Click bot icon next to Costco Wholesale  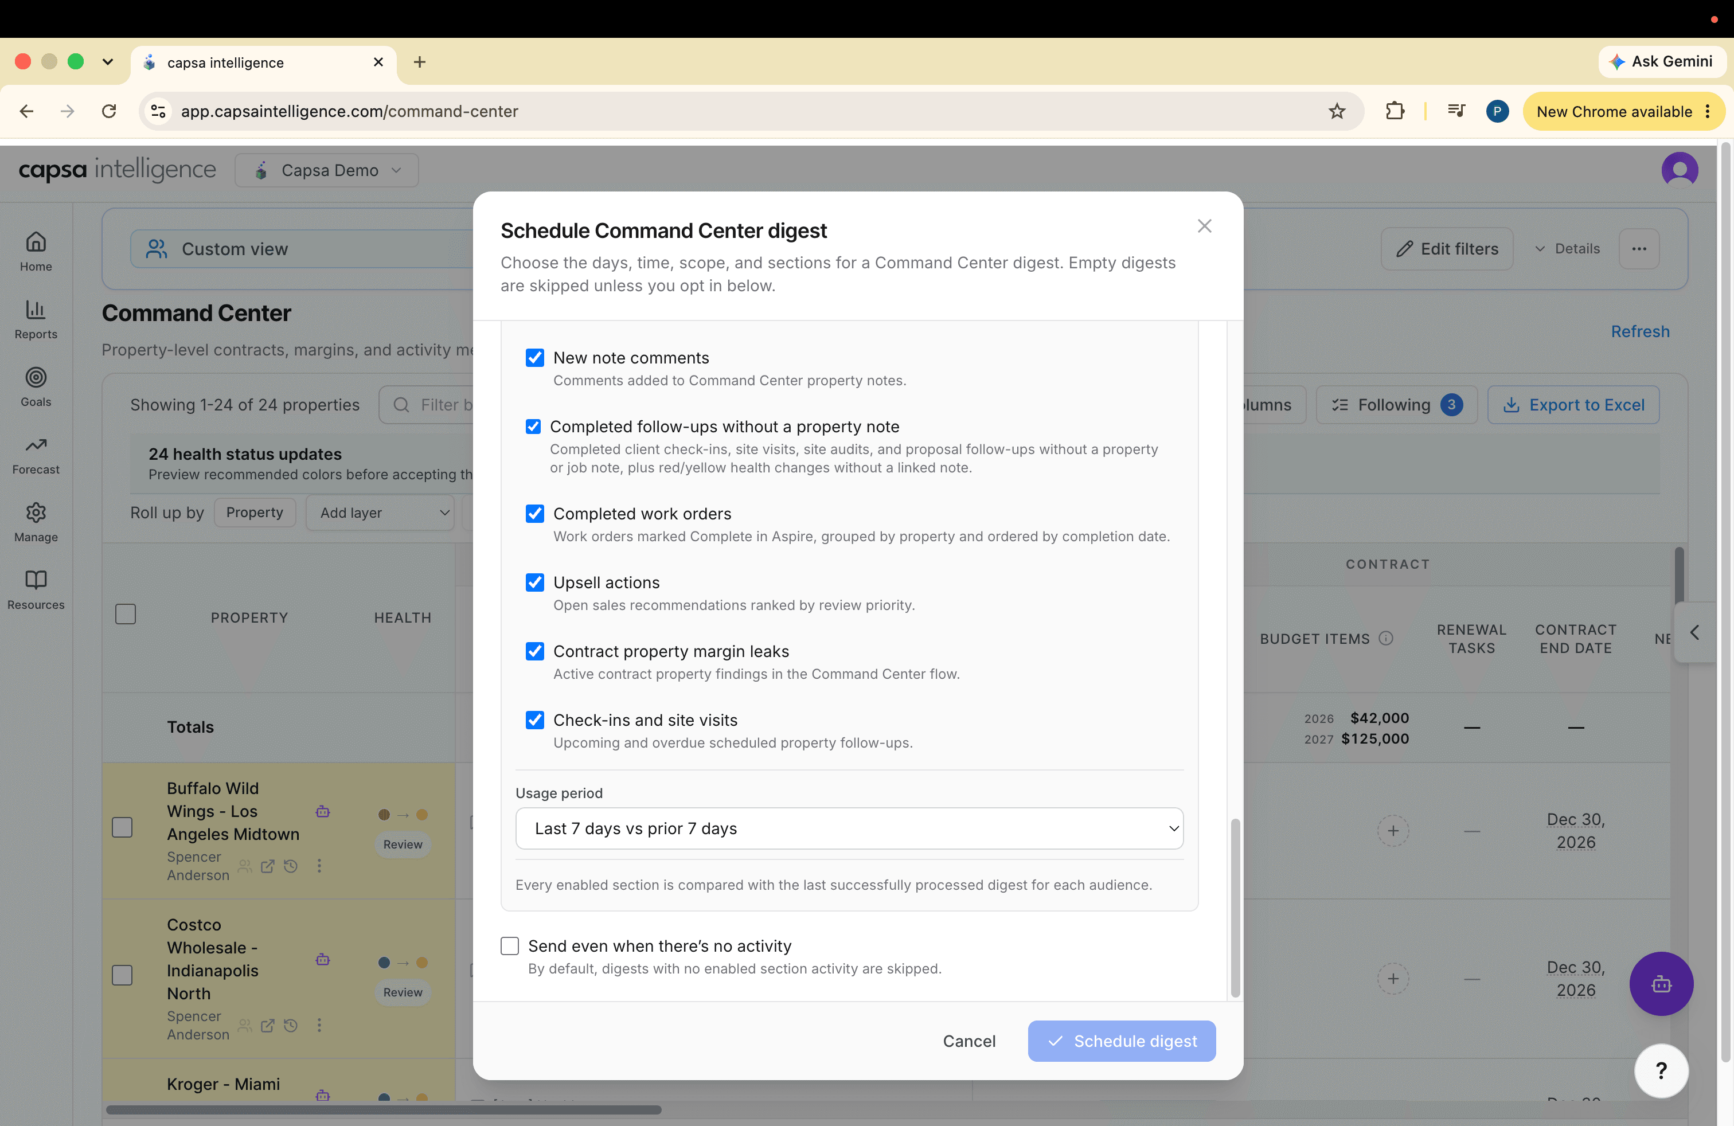323,959
